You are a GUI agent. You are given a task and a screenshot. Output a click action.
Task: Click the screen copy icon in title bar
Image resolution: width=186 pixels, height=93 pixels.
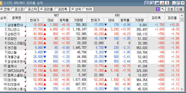[x=152, y=3]
